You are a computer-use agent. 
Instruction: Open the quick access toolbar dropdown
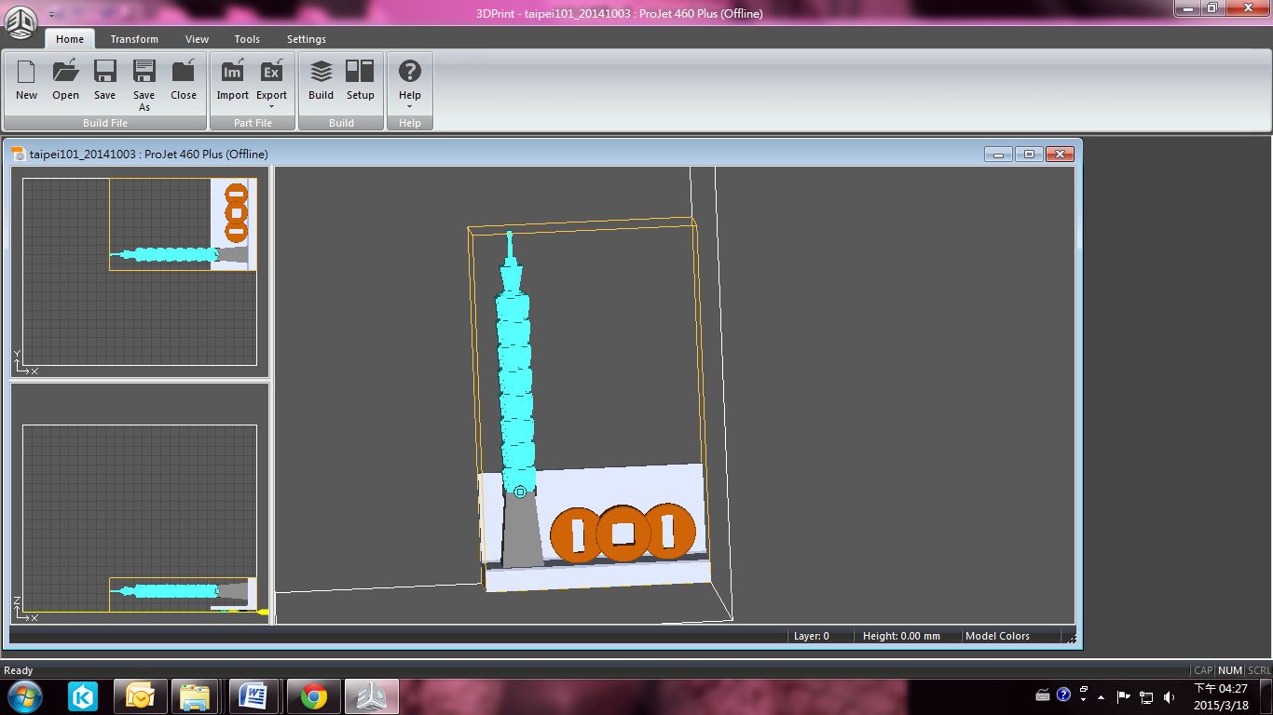(x=51, y=14)
